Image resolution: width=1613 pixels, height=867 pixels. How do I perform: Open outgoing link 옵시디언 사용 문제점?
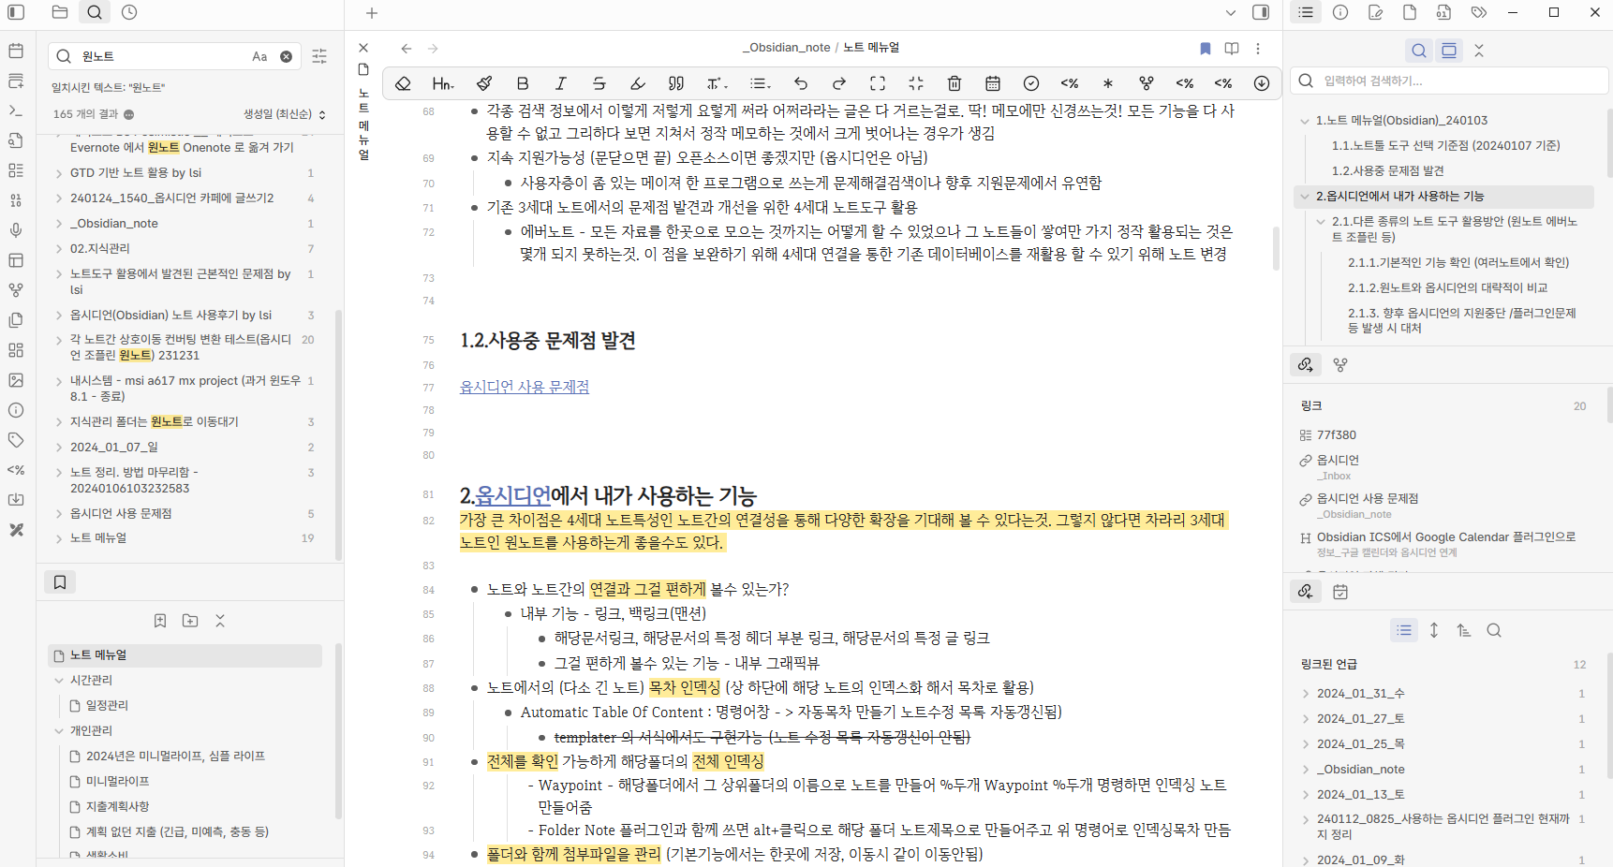pyautogui.click(x=1368, y=498)
